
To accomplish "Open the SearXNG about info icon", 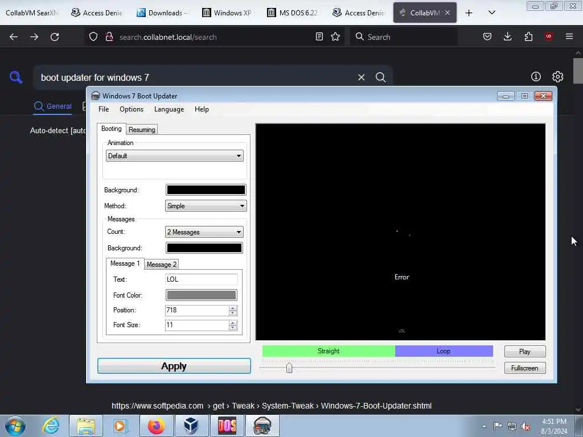I will pos(536,77).
